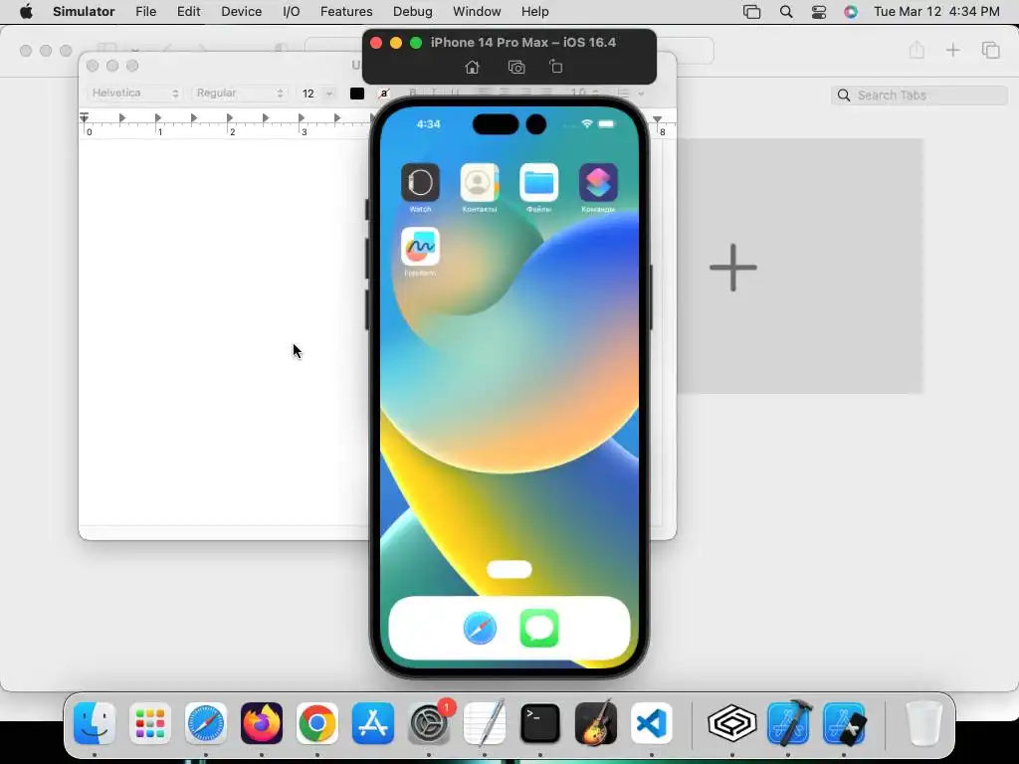
Task: Click the date and time in the menu bar
Action: (x=936, y=12)
